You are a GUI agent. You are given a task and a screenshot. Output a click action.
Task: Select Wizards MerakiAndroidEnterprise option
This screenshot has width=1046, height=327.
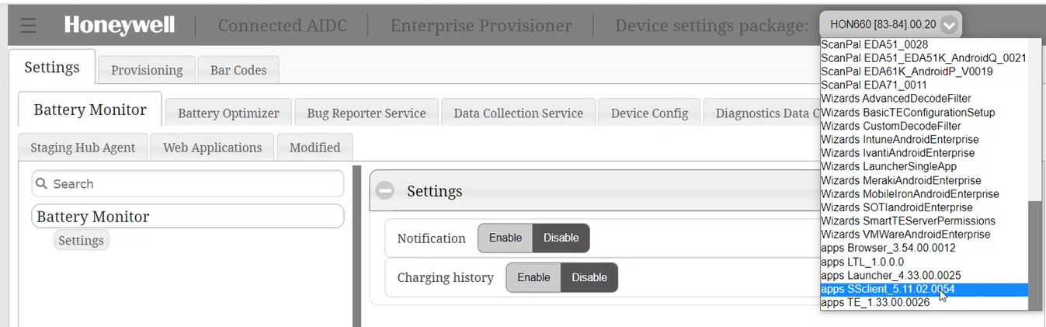(x=924, y=180)
